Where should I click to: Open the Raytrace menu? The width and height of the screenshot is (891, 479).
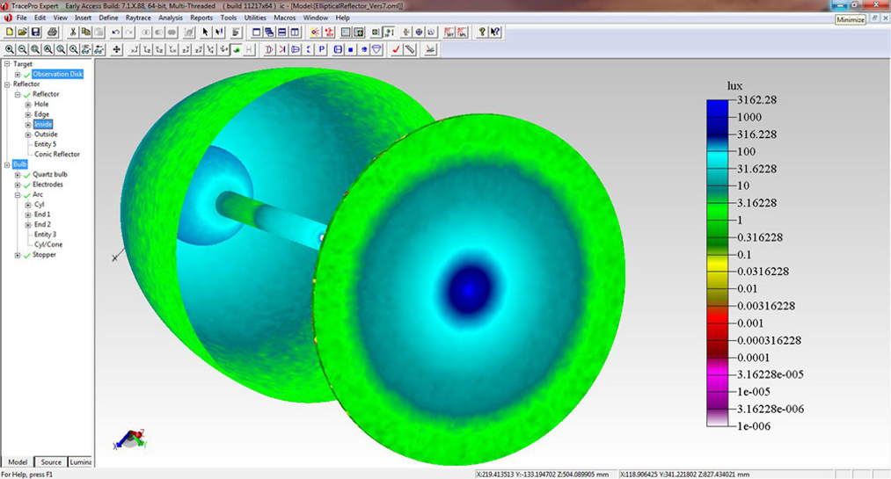pos(137,18)
